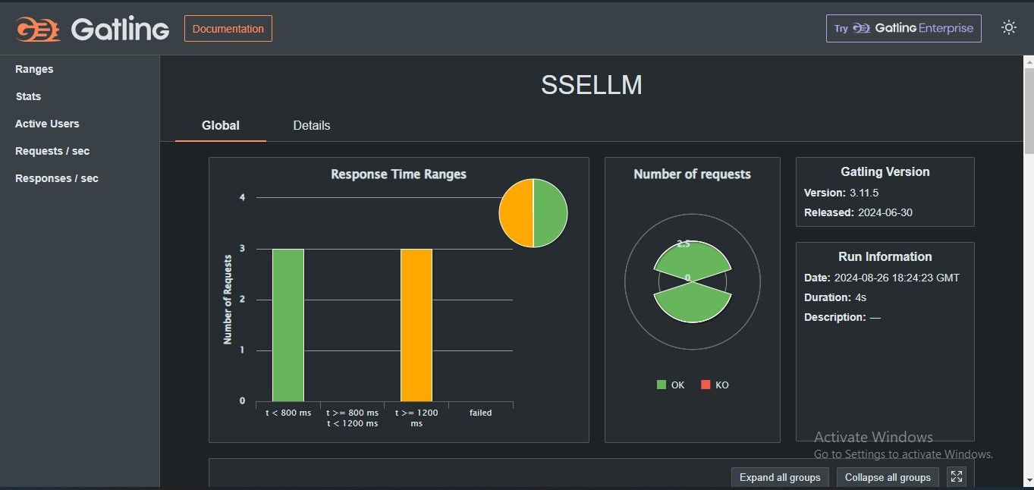1034x490 pixels.
Task: Toggle the light/dark theme sun icon
Action: click(x=1008, y=28)
